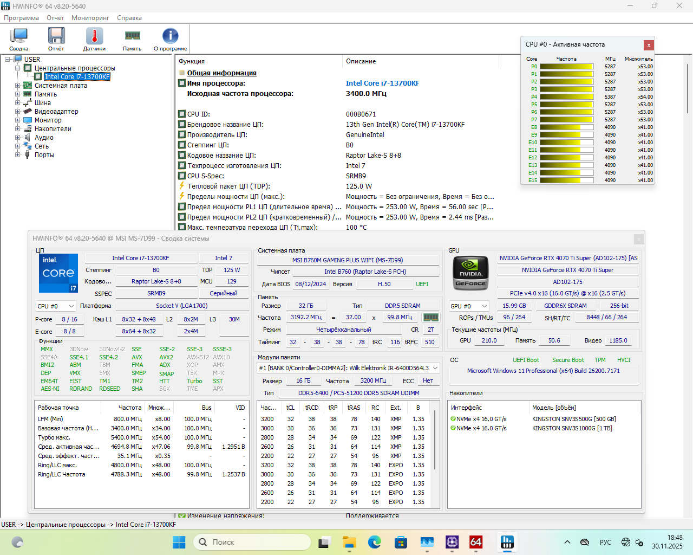Viewport: 693px width, 555px height.
Task: Click the Монитор display icon in the tree
Action: (x=28, y=120)
